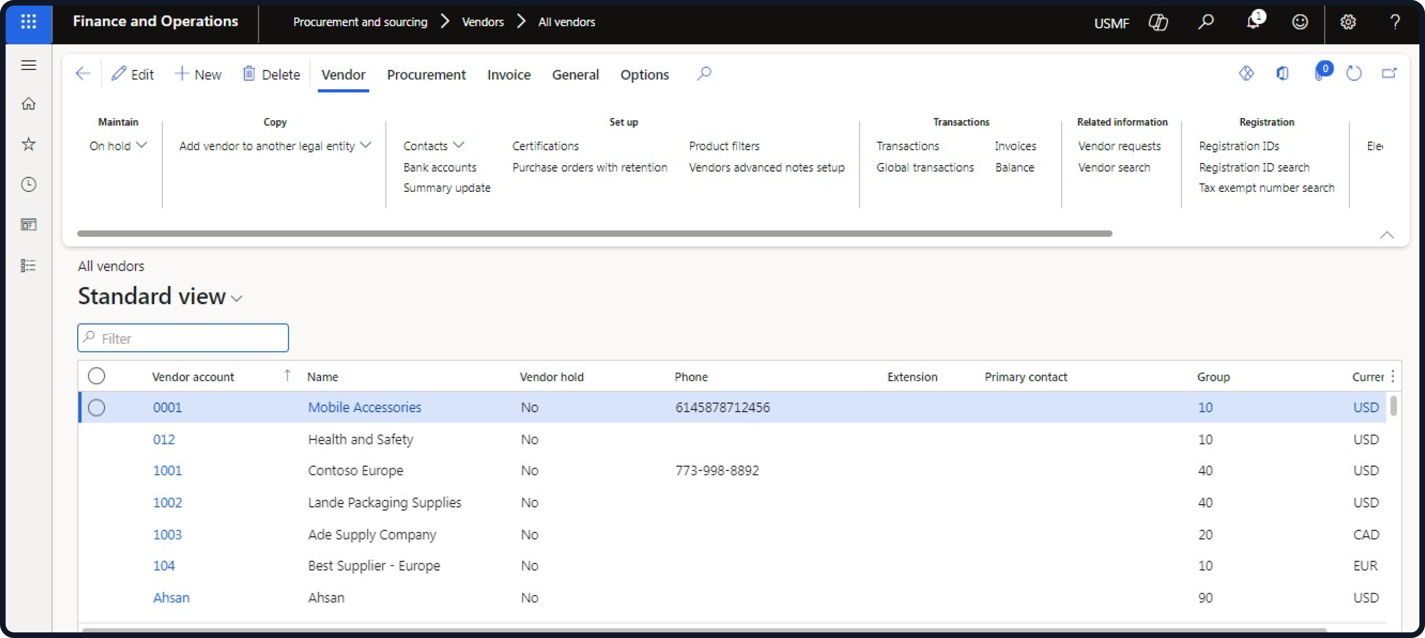Search actions in the action pane
The width and height of the screenshot is (1425, 638).
[704, 73]
